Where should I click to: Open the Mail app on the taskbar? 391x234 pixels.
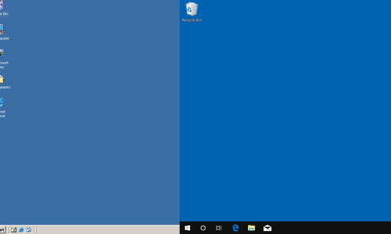[267, 228]
